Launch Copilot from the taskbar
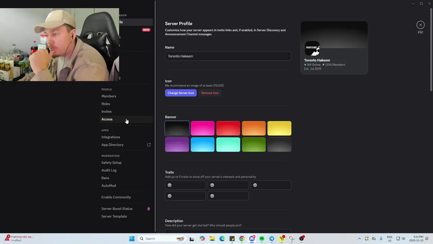The width and height of the screenshot is (433, 244). (x=202, y=239)
